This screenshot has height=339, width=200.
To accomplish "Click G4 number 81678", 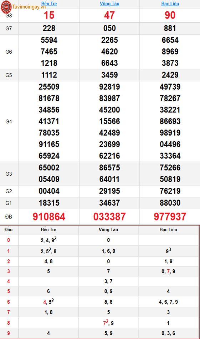I will coord(49,98).
